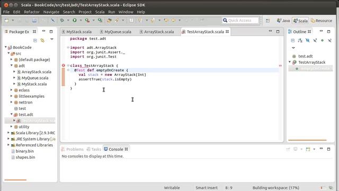Click Package Explorer orange horizontal scrollbar
The height and width of the screenshot is (191, 339).
tap(15, 180)
